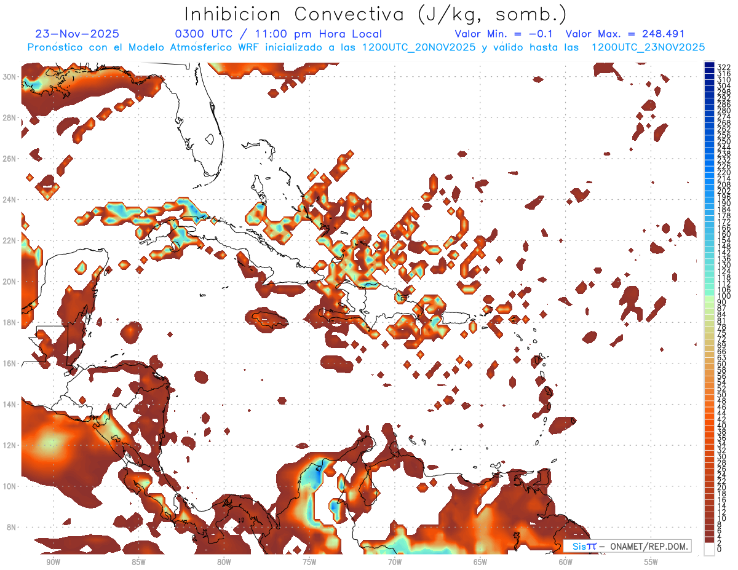Click the colorbar value "30"
Viewport: 738px width, 570px height.
[722, 456]
